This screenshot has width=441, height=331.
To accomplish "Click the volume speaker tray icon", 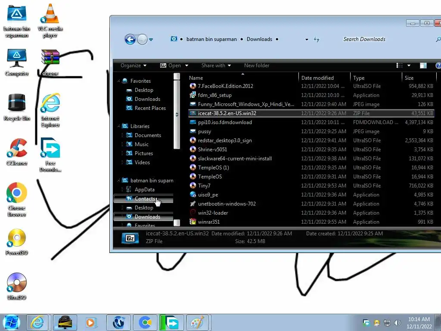I will coord(397,323).
